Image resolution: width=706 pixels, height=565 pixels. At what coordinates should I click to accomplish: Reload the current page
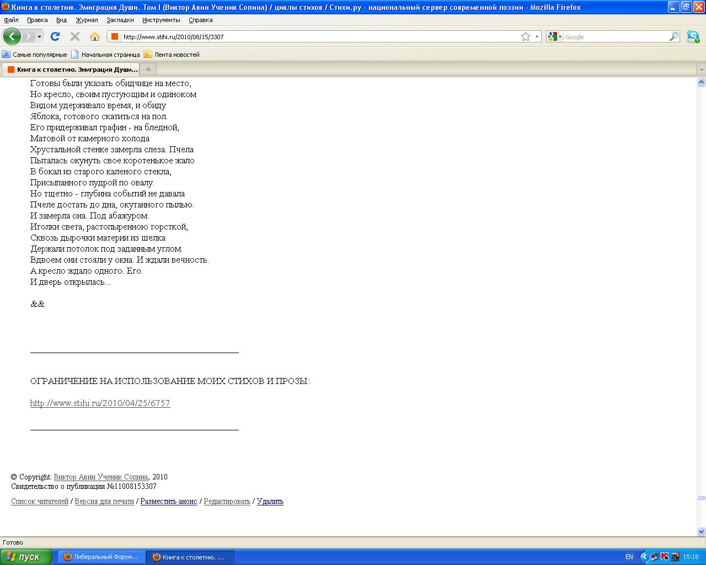point(55,36)
